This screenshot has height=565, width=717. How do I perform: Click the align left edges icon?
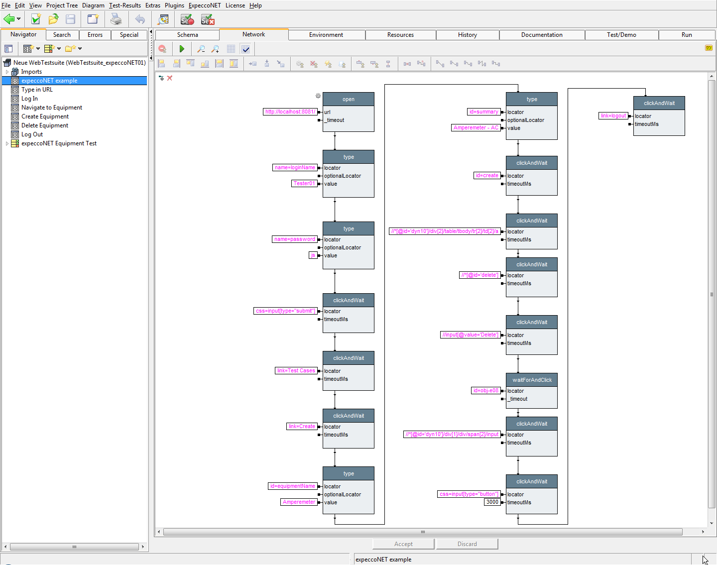click(x=161, y=64)
